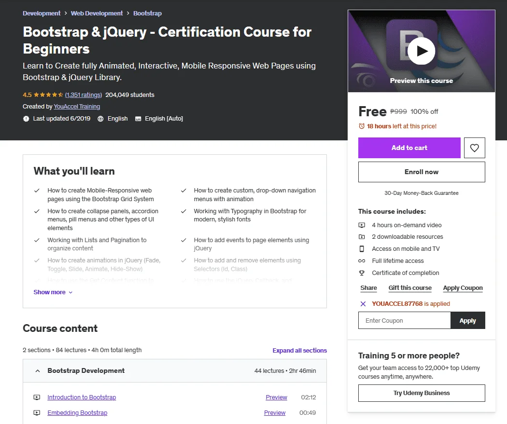The height and width of the screenshot is (424, 507).
Task: Click checkmark beside collapse panels item
Action: point(37,211)
